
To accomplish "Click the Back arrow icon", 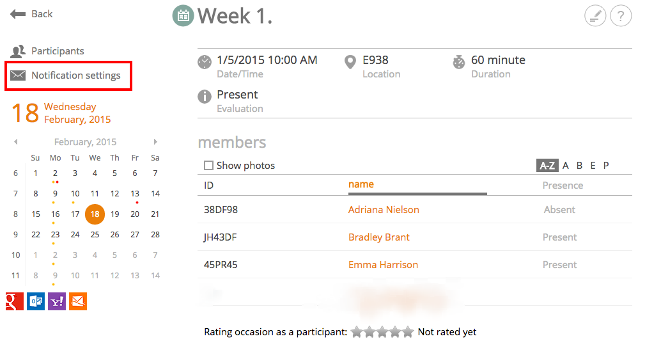I will point(18,14).
